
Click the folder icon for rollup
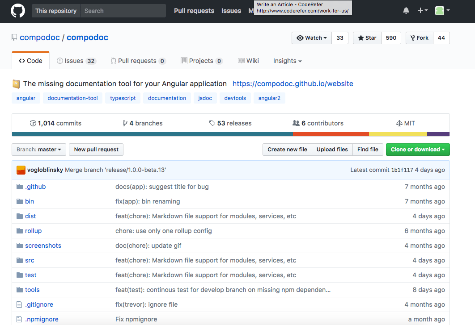pyautogui.click(x=20, y=231)
